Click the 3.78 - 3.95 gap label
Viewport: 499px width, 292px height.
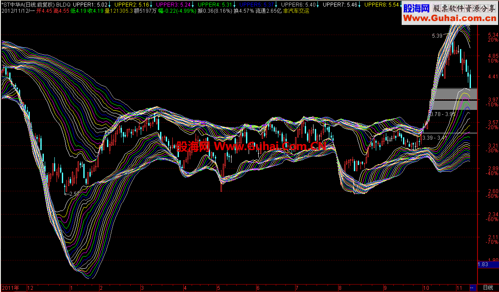click(443, 114)
